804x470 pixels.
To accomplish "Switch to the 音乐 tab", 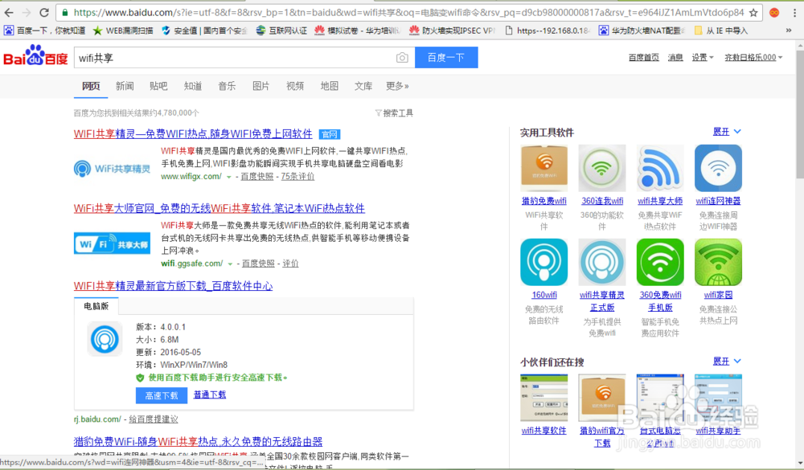I will tap(227, 86).
